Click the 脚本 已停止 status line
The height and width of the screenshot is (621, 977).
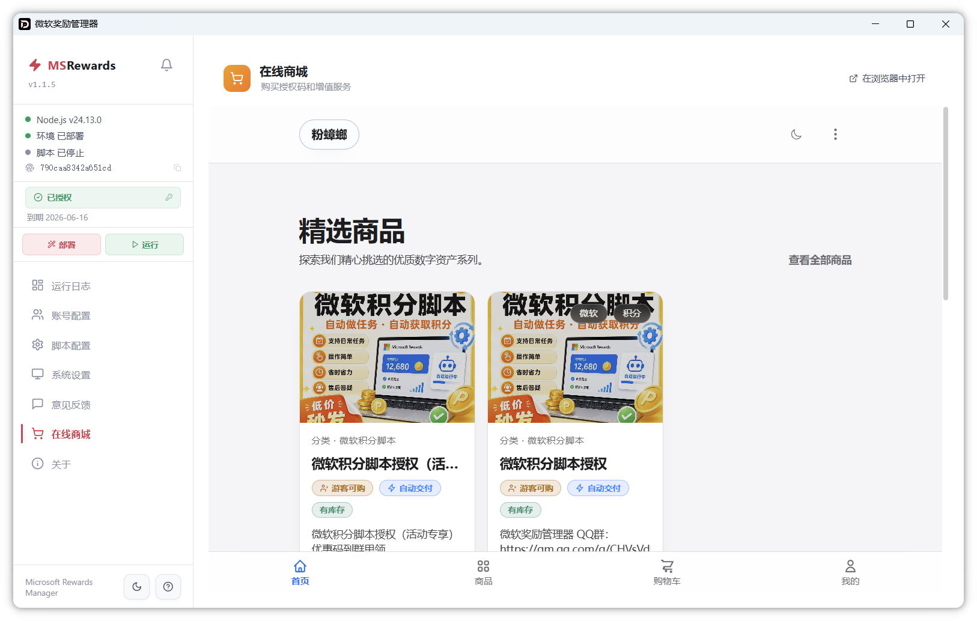pyautogui.click(x=54, y=153)
